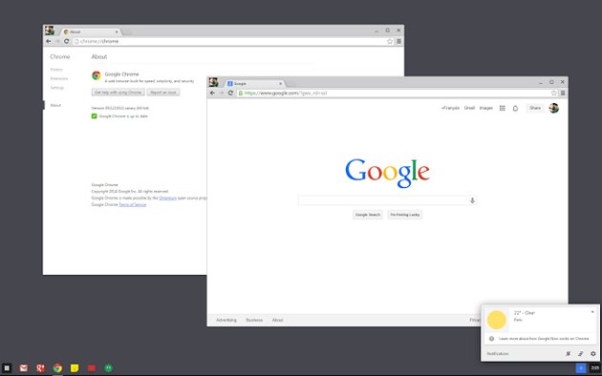Launch Google+ from the shelf
This screenshot has height=376, width=602.
tap(40, 368)
